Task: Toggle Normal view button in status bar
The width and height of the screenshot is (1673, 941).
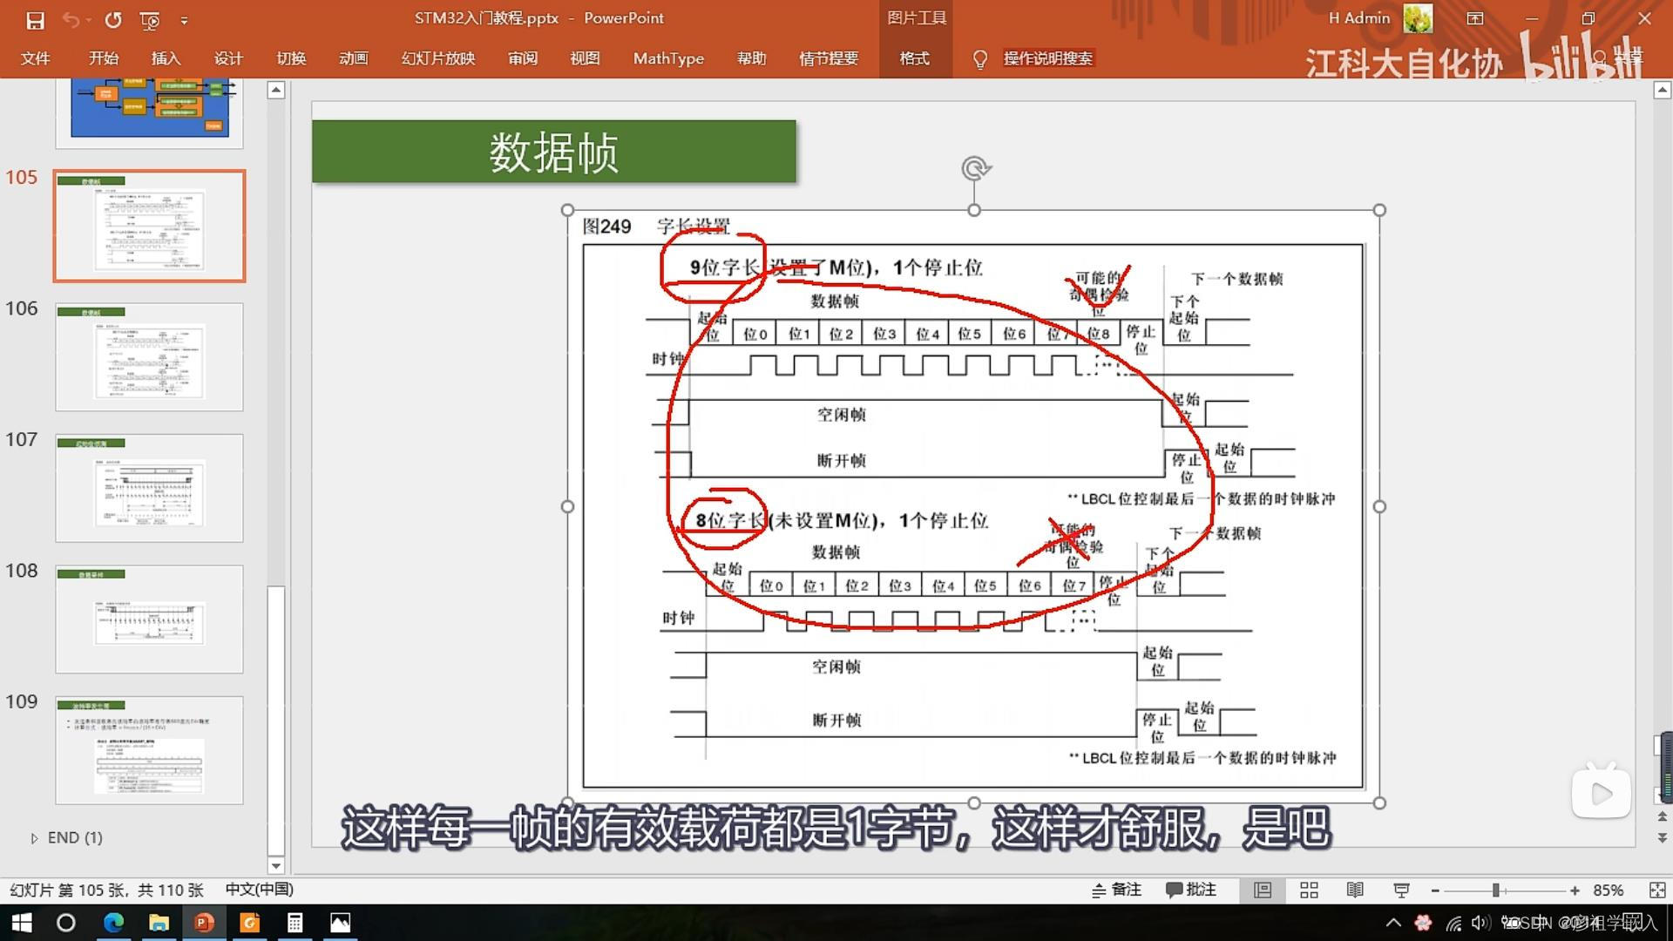Action: point(1263,890)
